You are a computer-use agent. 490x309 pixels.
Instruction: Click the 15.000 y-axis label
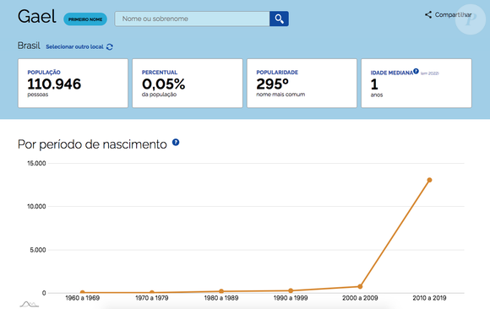point(36,163)
